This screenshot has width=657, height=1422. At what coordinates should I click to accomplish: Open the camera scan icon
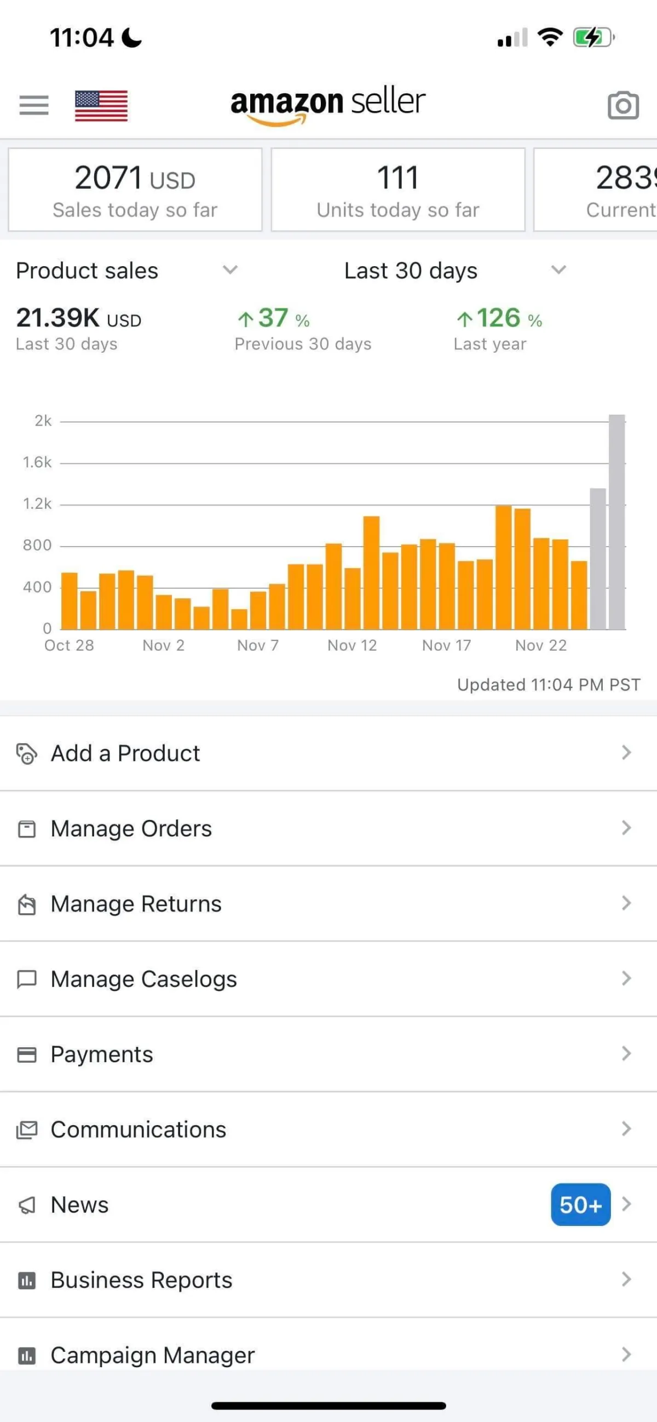coord(623,105)
